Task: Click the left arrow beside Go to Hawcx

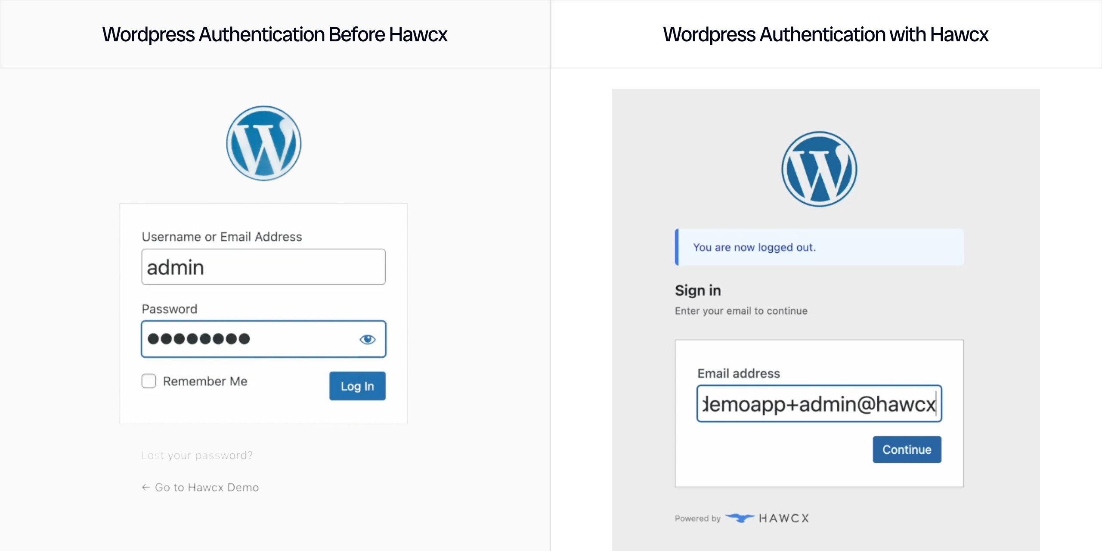Action: pyautogui.click(x=146, y=487)
